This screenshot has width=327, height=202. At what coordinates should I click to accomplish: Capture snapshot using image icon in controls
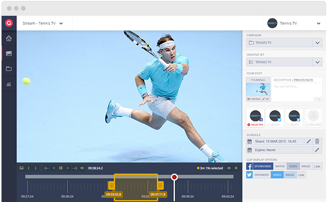[x=21, y=168]
